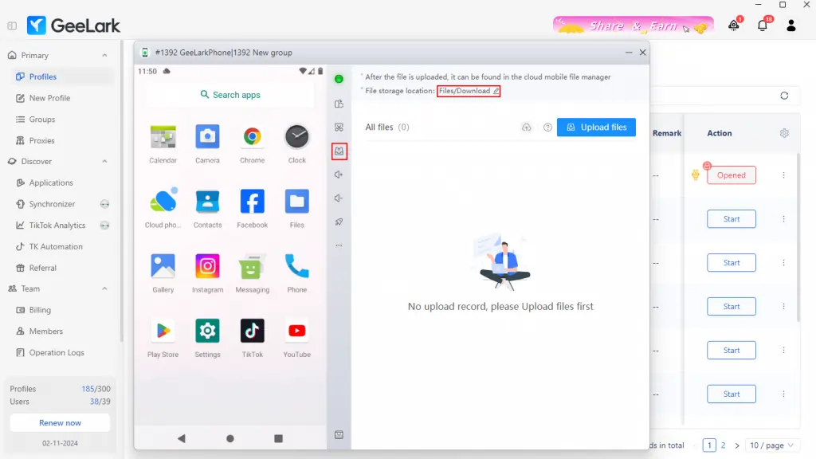This screenshot has width=816, height=459.
Task: Expand the Discover section
Action: point(104,161)
